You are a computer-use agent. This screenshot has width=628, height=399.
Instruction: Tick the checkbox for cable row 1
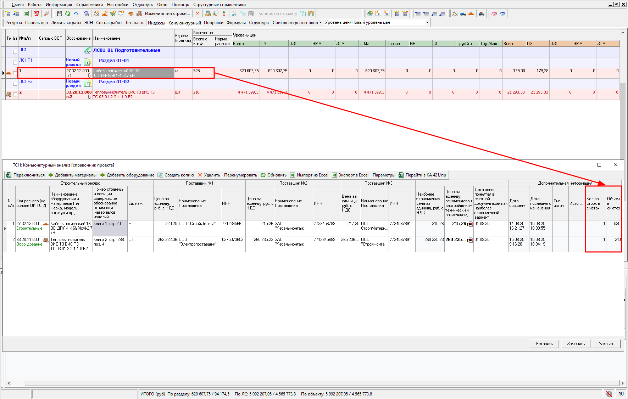[x=15, y=73]
